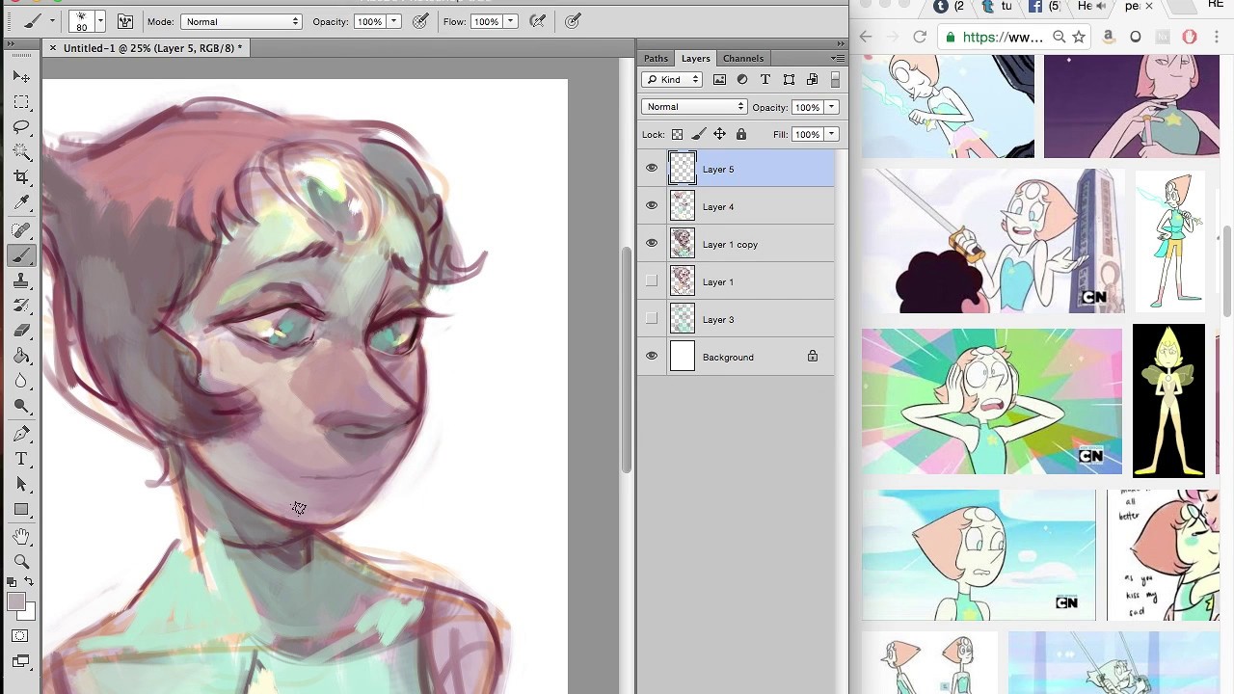Select the Clone Stamp tool
Viewport: 1234px width, 694px height.
coord(21,280)
